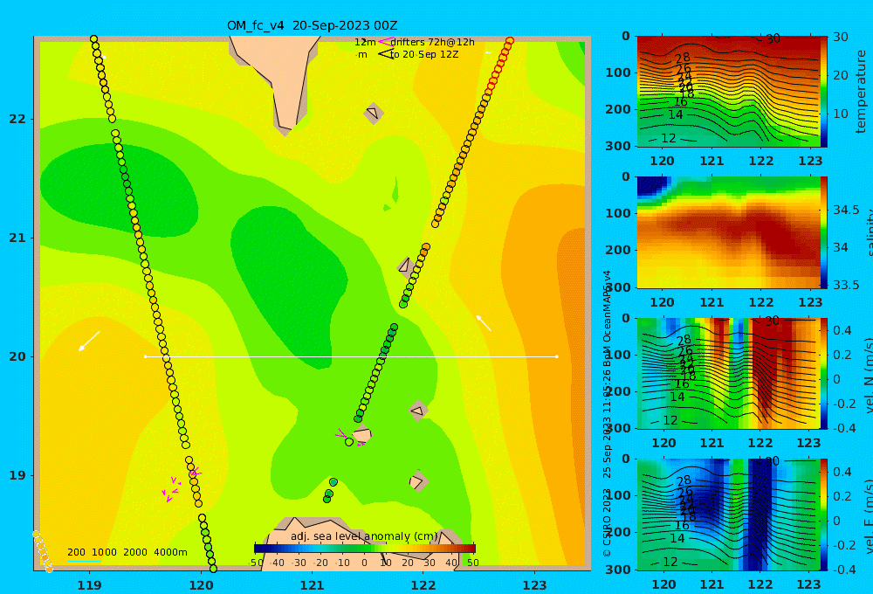Click depth label '300' on salinity plot
Image resolution: width=873 pixels, height=594 pixels.
[x=619, y=287]
